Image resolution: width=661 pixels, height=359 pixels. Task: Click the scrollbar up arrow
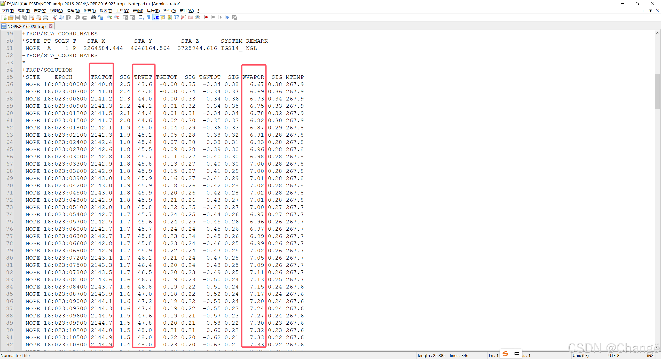[657, 33]
